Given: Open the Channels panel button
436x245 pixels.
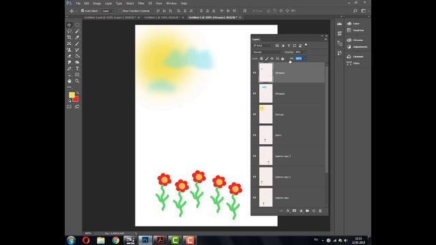Looking at the screenshot, I should [x=355, y=56].
